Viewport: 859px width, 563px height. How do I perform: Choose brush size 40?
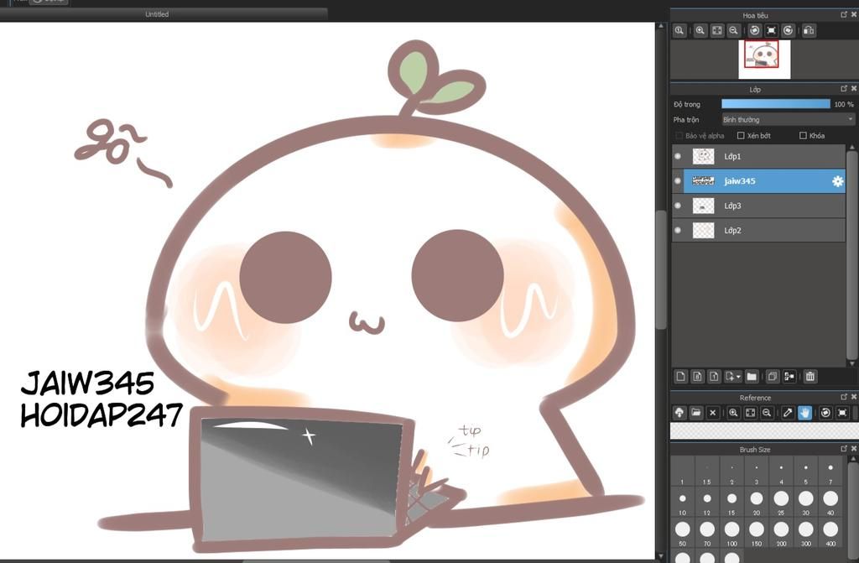point(830,502)
